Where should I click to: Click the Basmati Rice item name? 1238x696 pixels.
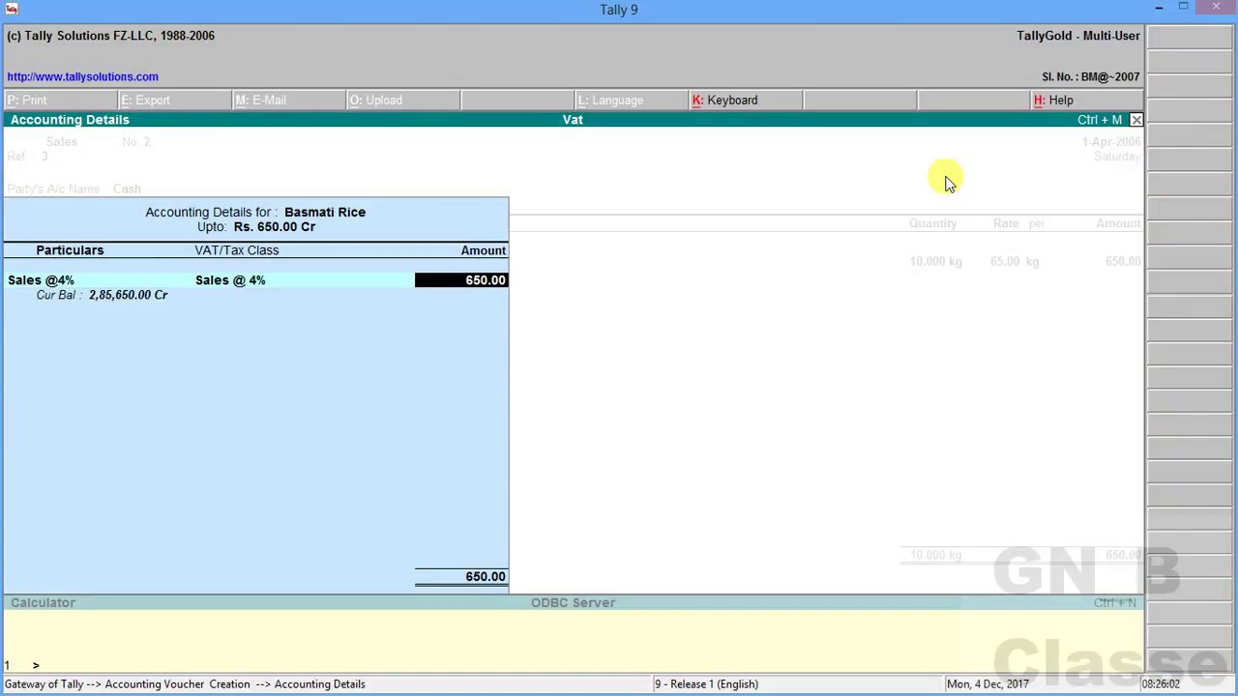[325, 212]
